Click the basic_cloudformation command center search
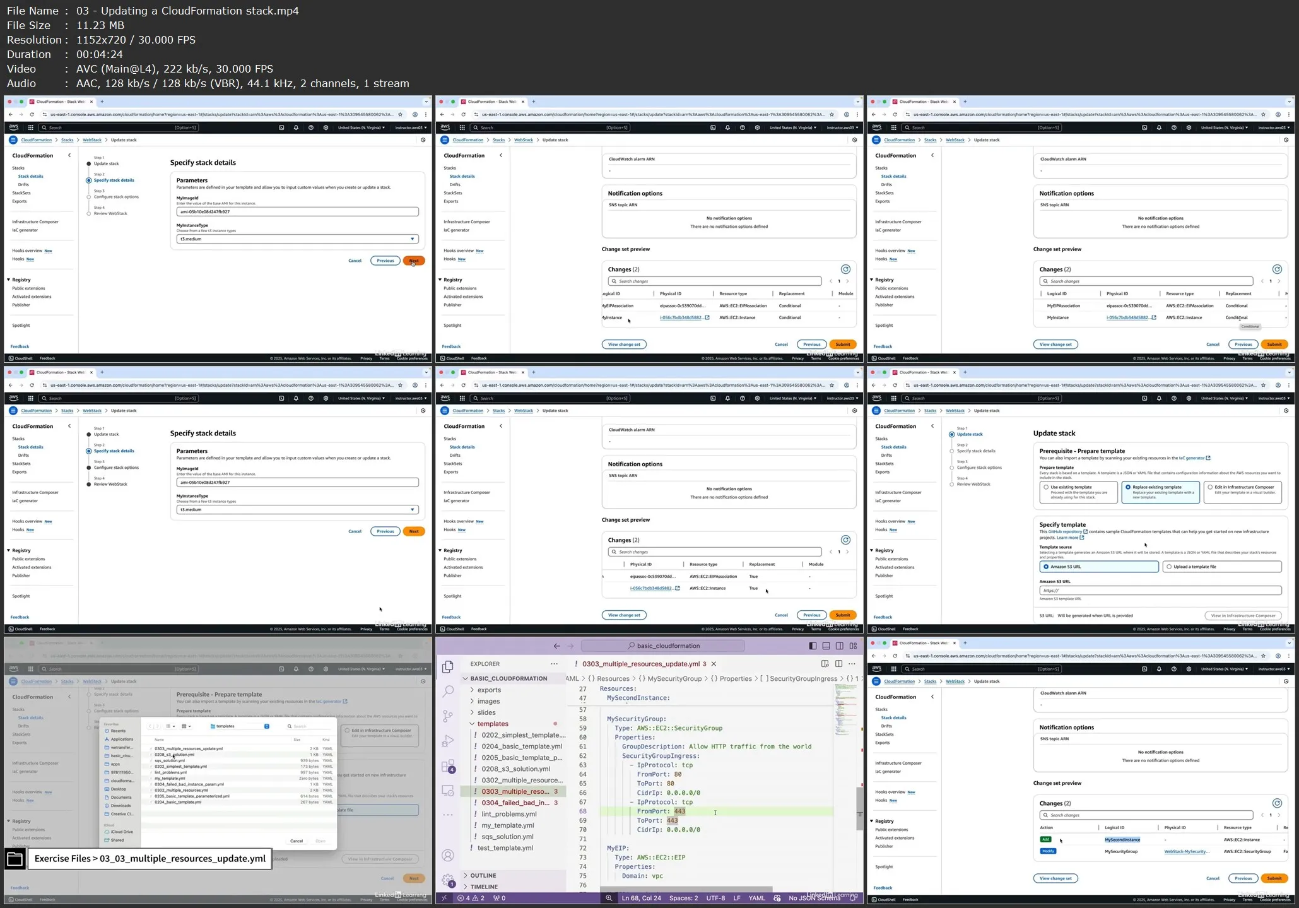Viewport: 1299px width, 908px height. click(x=662, y=646)
